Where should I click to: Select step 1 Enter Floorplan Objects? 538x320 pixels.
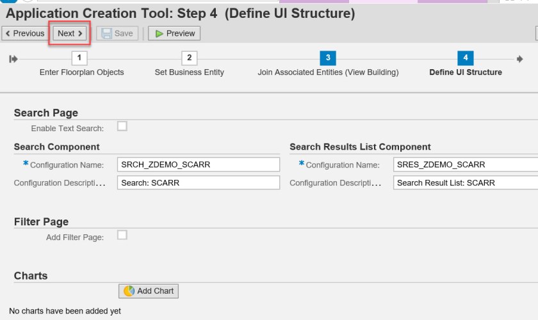point(79,58)
